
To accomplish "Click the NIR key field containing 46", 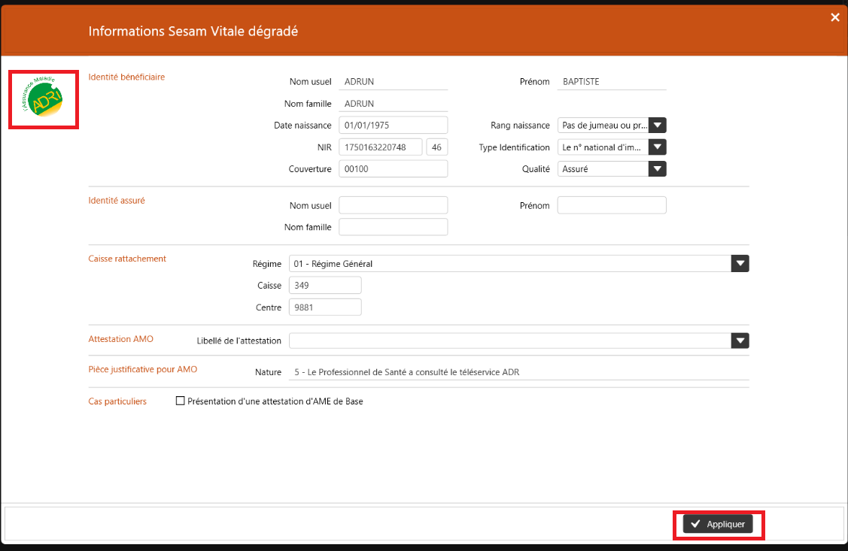I will (x=436, y=147).
